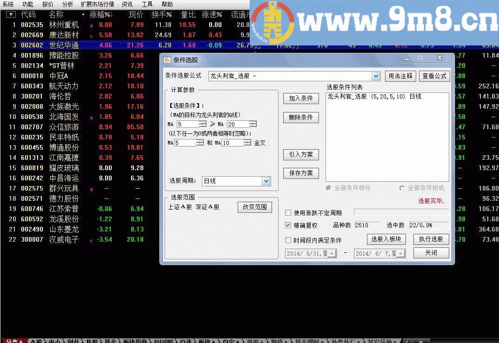
Task: Close the 条件选股 dialog with X
Action: (x=439, y=58)
